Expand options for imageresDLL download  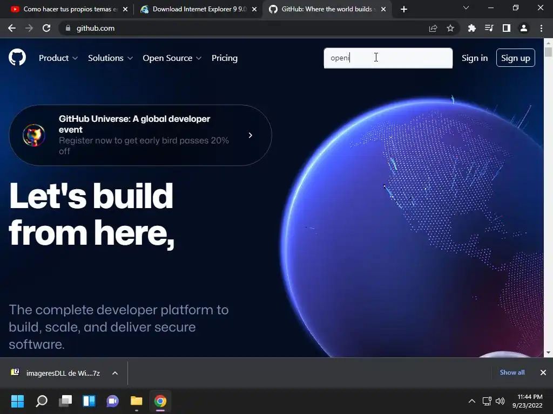pyautogui.click(x=115, y=373)
